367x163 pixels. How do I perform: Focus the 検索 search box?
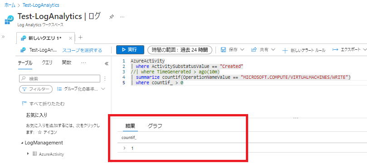tap(59, 79)
